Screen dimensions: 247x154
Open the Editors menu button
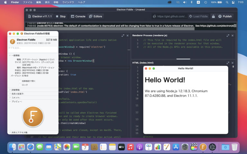point(95,16)
